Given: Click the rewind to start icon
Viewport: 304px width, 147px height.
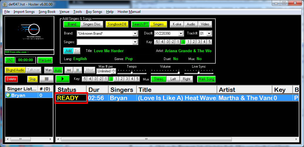Looking at the screenshot, I should [x=69, y=70].
